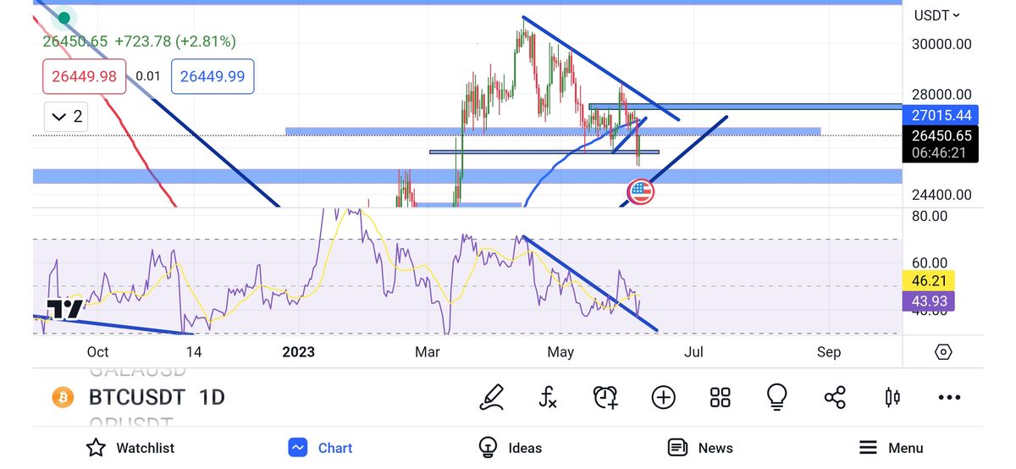The image size is (1016, 469).
Task: Change chart type with candlestick icon
Action: pyautogui.click(x=892, y=397)
